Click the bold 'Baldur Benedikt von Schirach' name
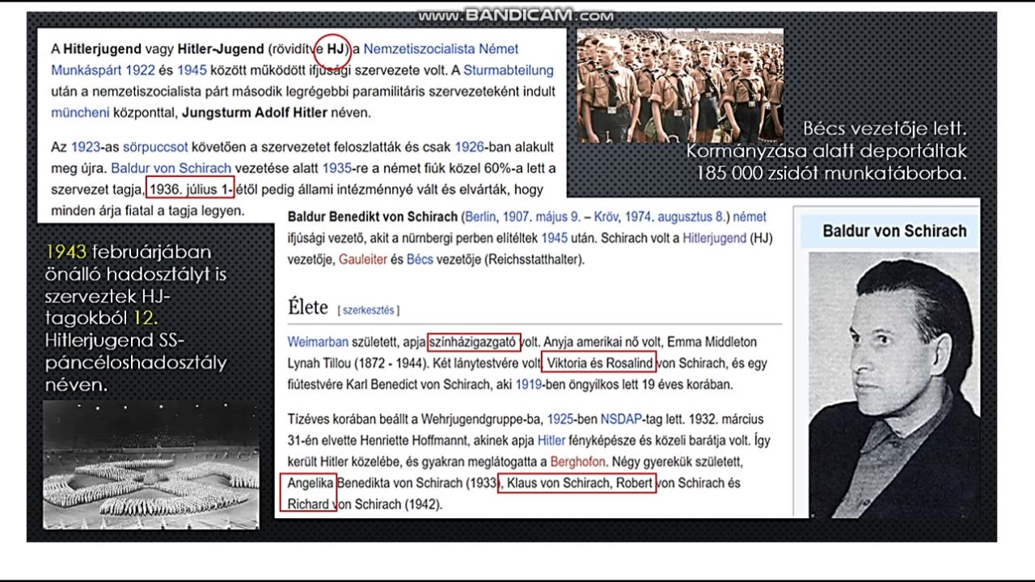This screenshot has width=1035, height=582. [373, 217]
